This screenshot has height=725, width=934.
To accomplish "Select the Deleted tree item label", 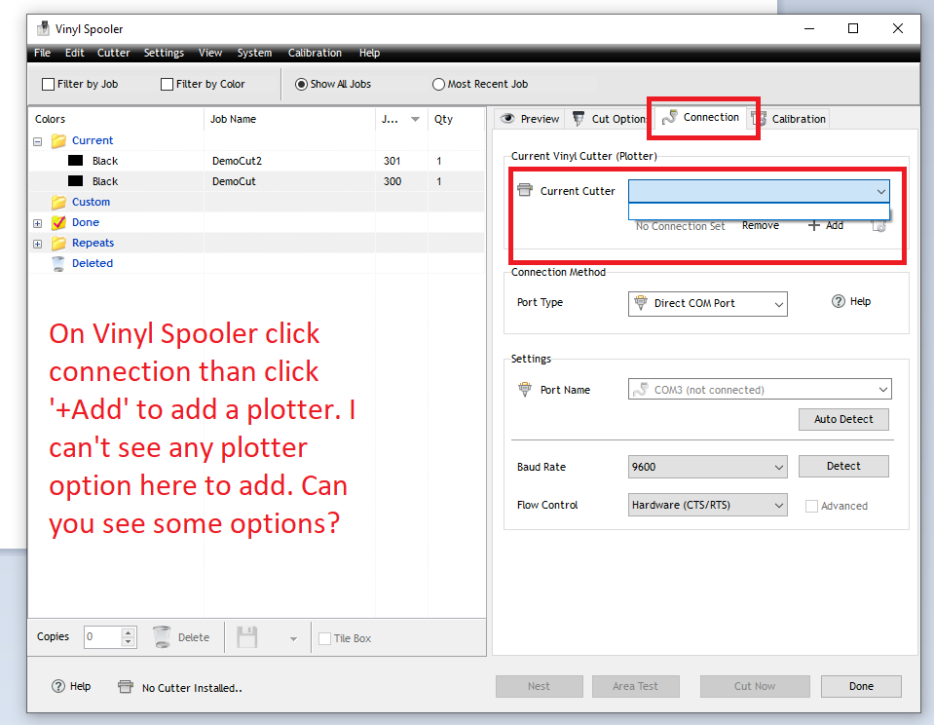I will tap(93, 263).
